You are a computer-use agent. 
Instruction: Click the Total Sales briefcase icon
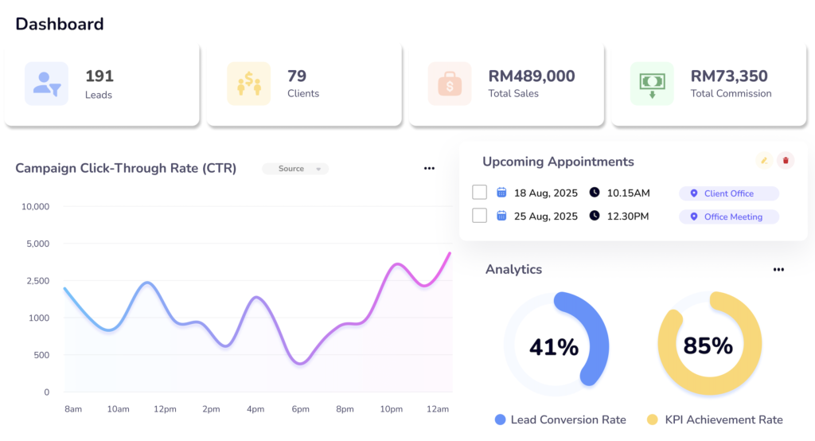[x=450, y=84]
